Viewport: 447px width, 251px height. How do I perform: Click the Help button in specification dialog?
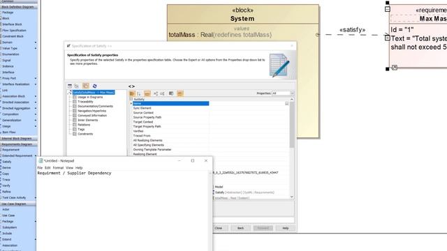point(286,228)
